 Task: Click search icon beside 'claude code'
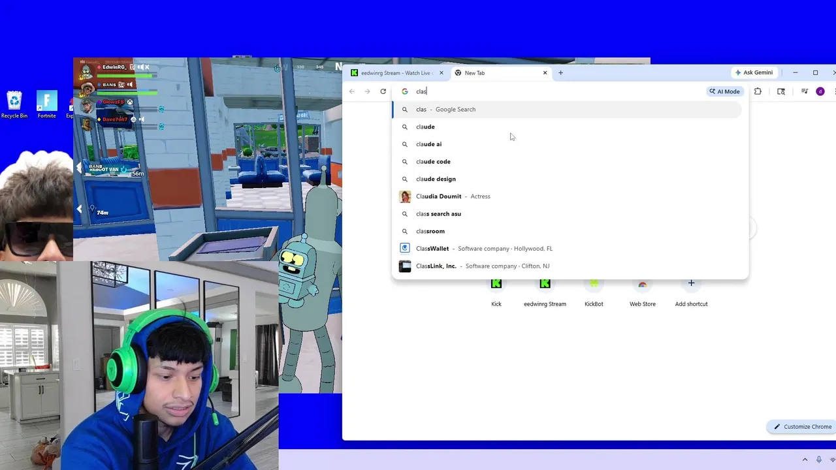tap(405, 162)
